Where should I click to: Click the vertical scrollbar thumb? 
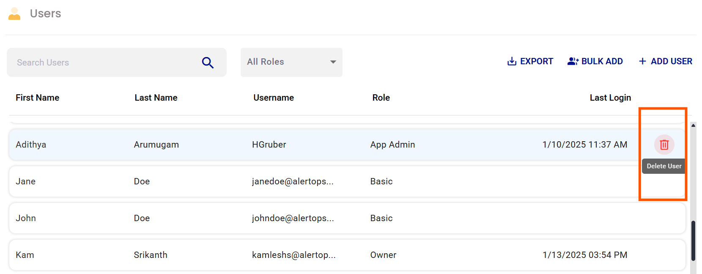693,241
